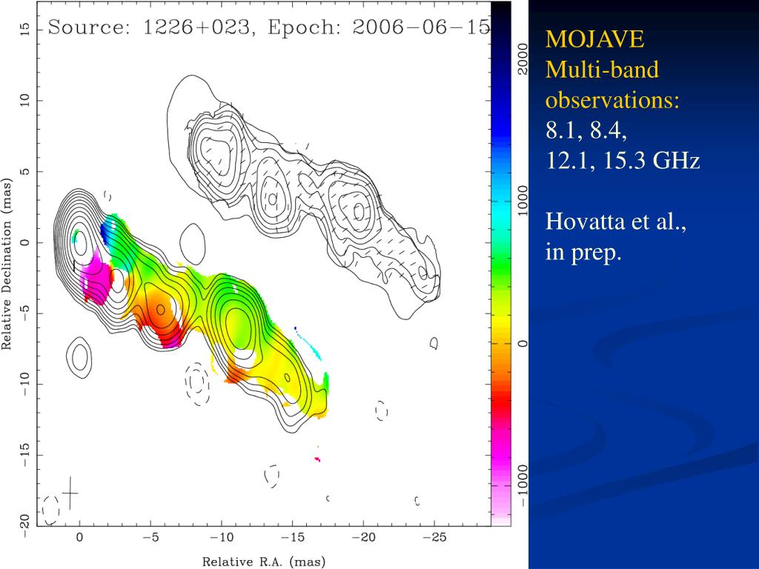This screenshot has height=569, width=759.
Task: Click the '8.1, 8.4,' frequency text
Action: coord(586,130)
